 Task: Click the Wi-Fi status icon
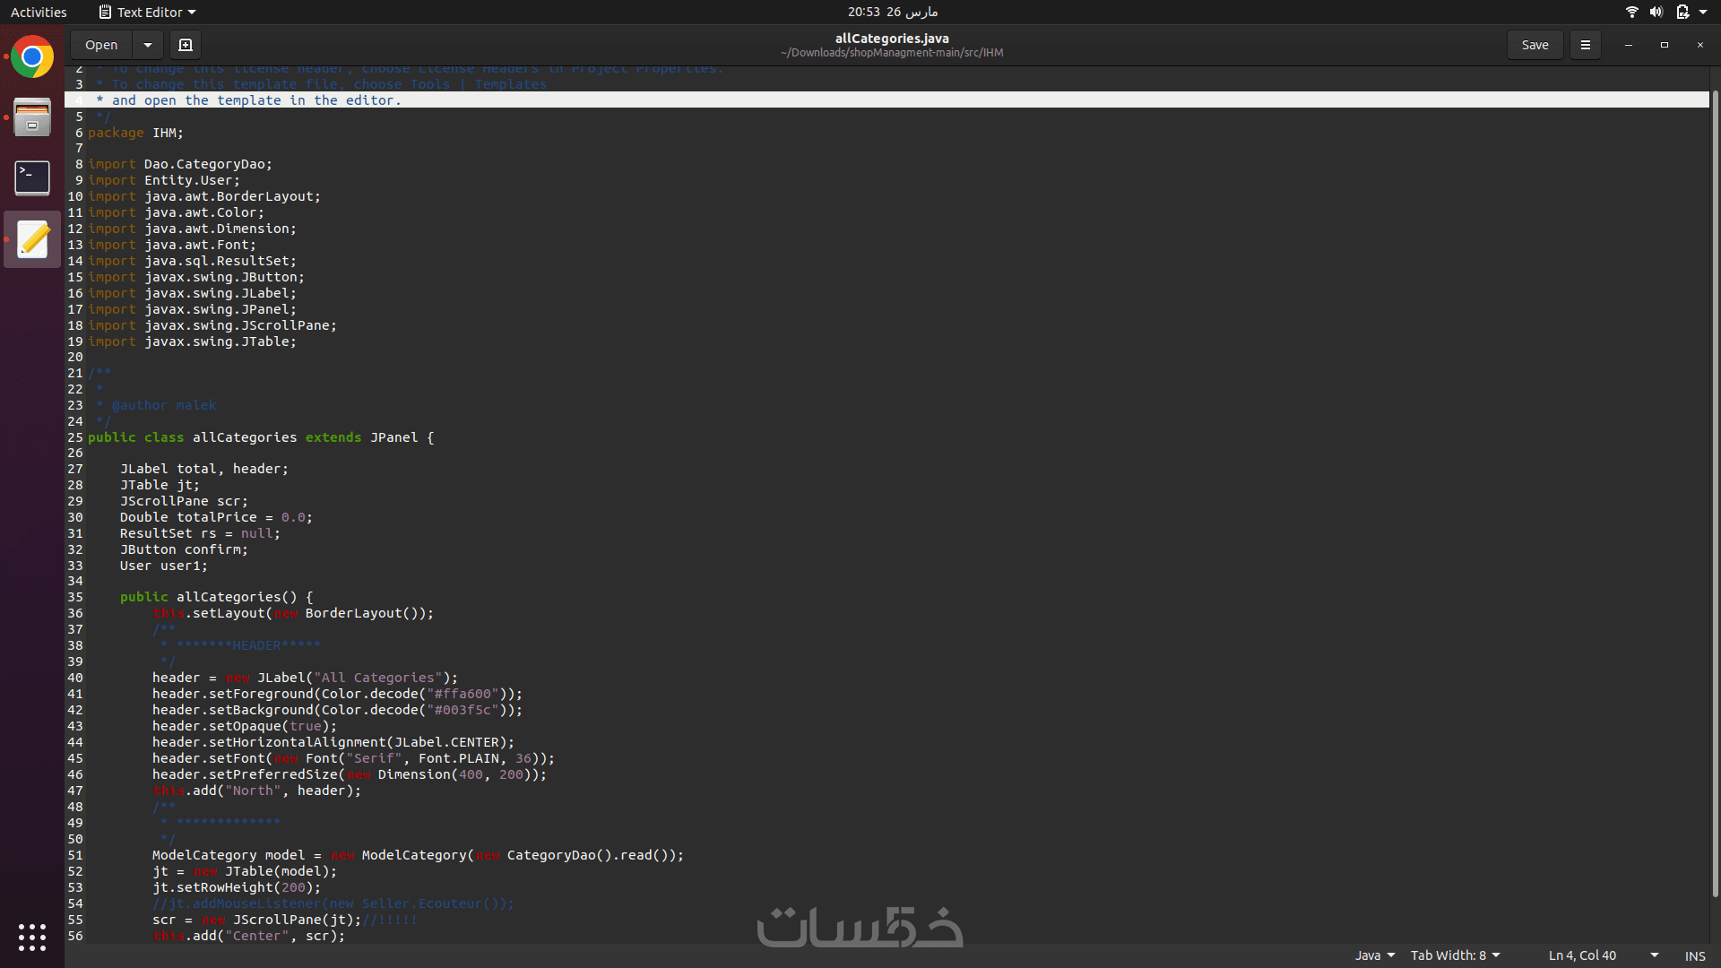1631,12
